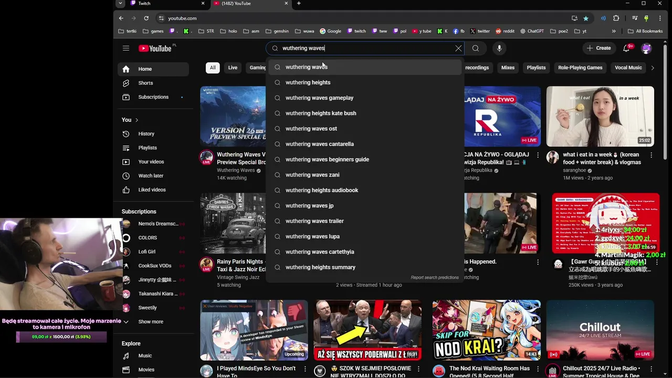Viewport: 672px width, 378px height.
Task: Open Subscriptions in the sidebar
Action: click(x=153, y=97)
